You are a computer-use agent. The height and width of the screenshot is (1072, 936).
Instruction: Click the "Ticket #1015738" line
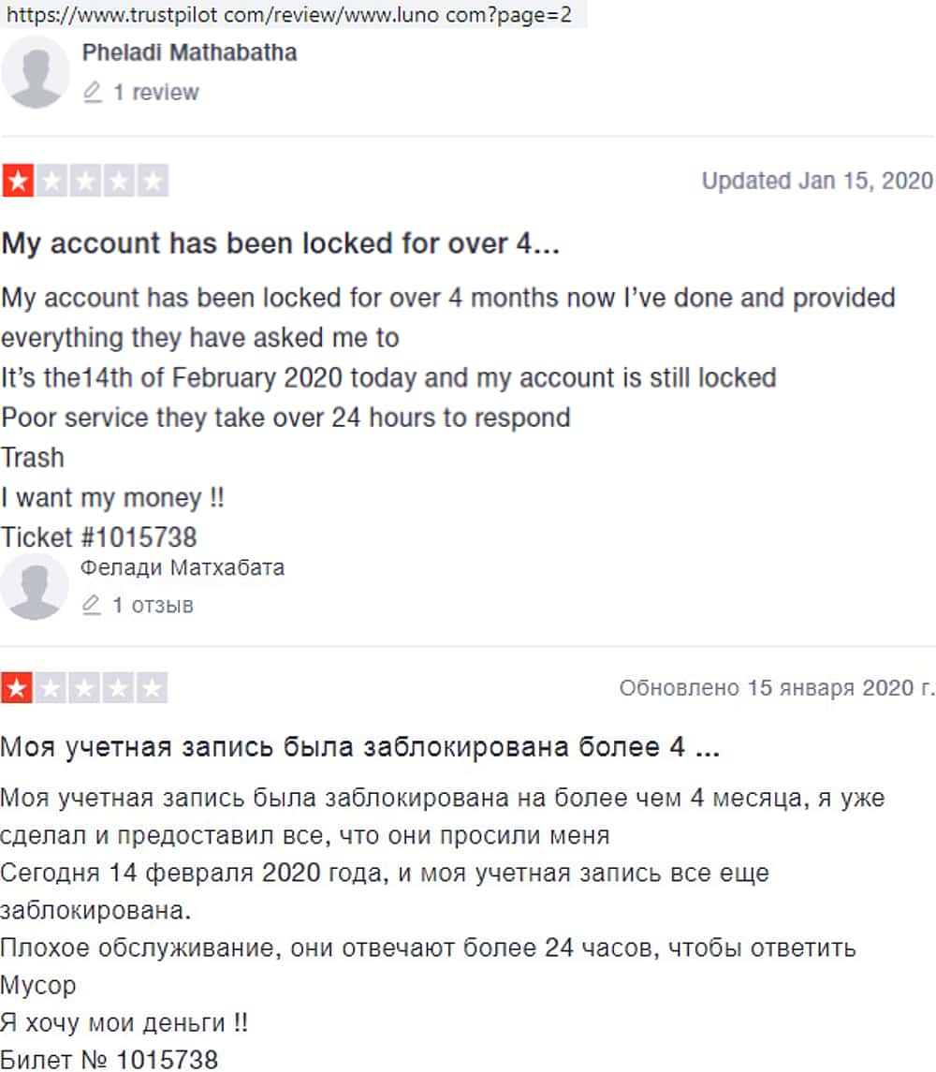pos(99,537)
